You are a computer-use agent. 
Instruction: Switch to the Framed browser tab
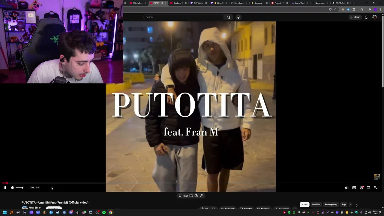click(x=279, y=3)
